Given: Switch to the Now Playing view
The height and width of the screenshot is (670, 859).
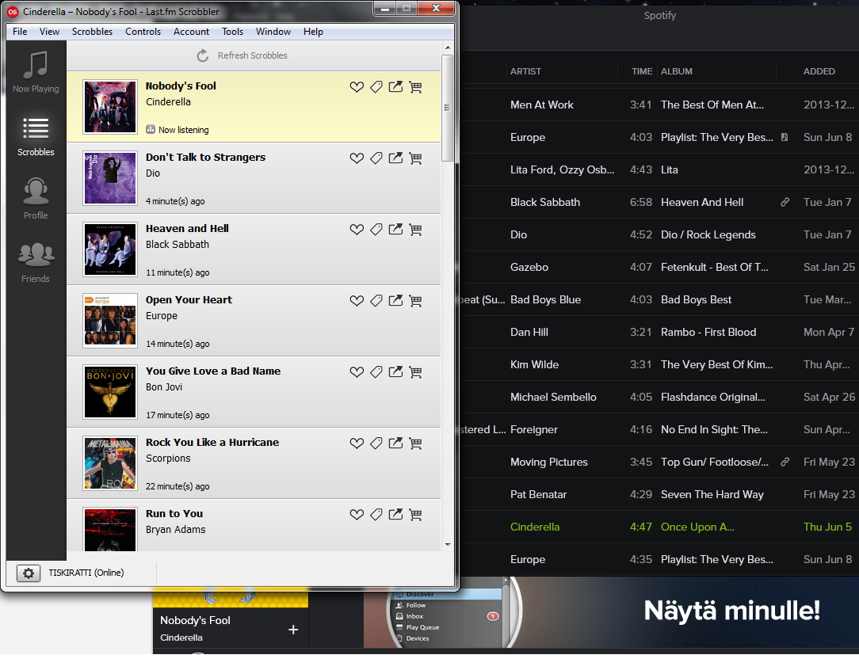Looking at the screenshot, I should [x=36, y=72].
